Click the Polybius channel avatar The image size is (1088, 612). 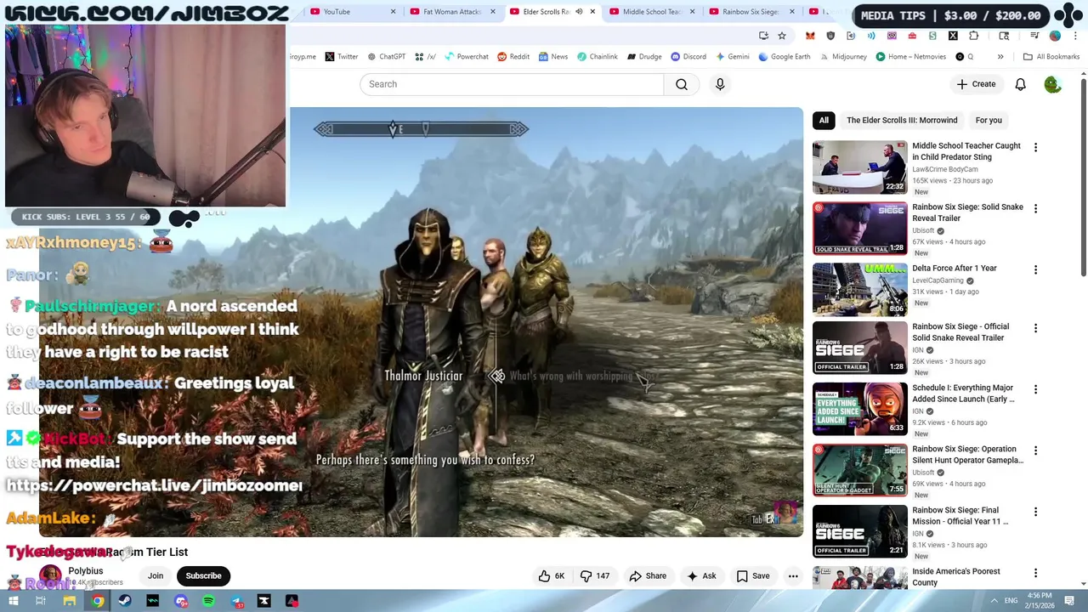50,576
